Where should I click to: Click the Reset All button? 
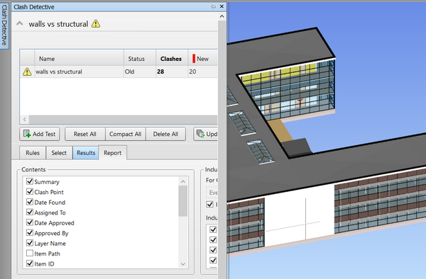85,134
